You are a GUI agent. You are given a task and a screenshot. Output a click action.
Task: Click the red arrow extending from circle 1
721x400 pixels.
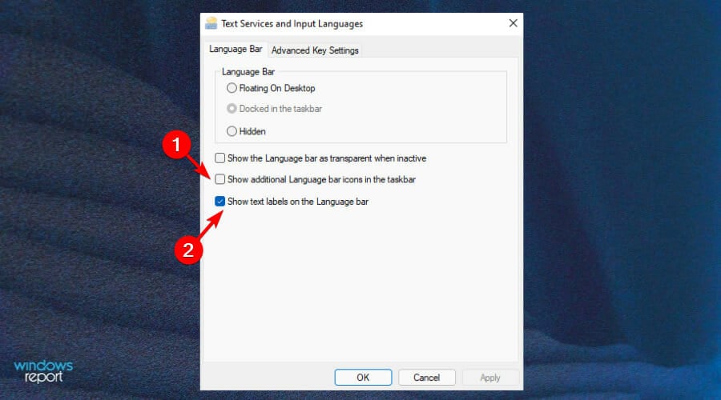[x=199, y=166]
